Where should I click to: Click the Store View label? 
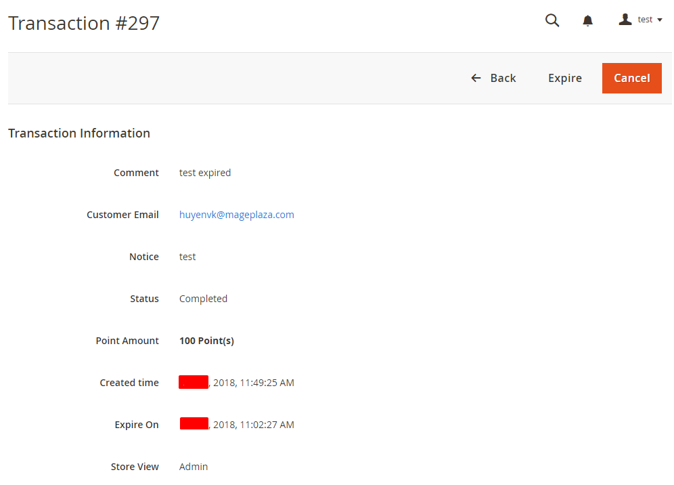[135, 467]
